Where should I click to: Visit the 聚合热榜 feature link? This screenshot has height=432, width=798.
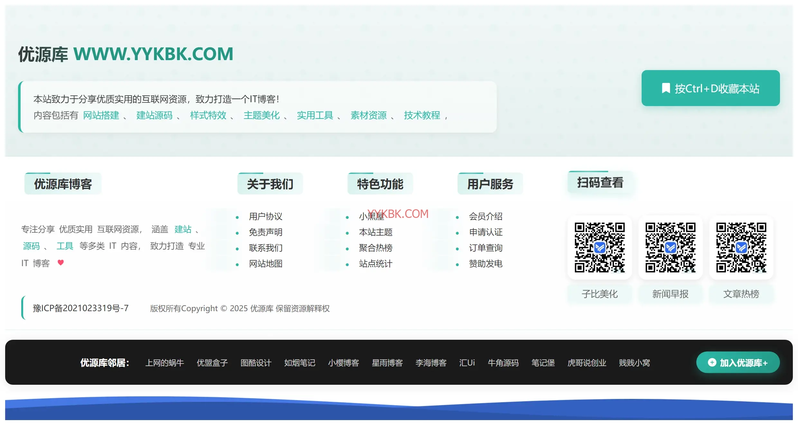376,248
